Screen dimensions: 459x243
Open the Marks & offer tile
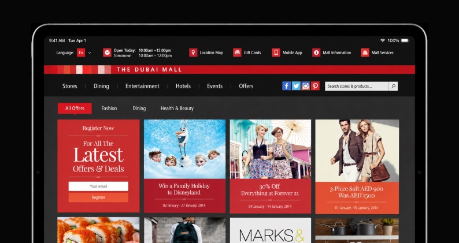coord(270,230)
